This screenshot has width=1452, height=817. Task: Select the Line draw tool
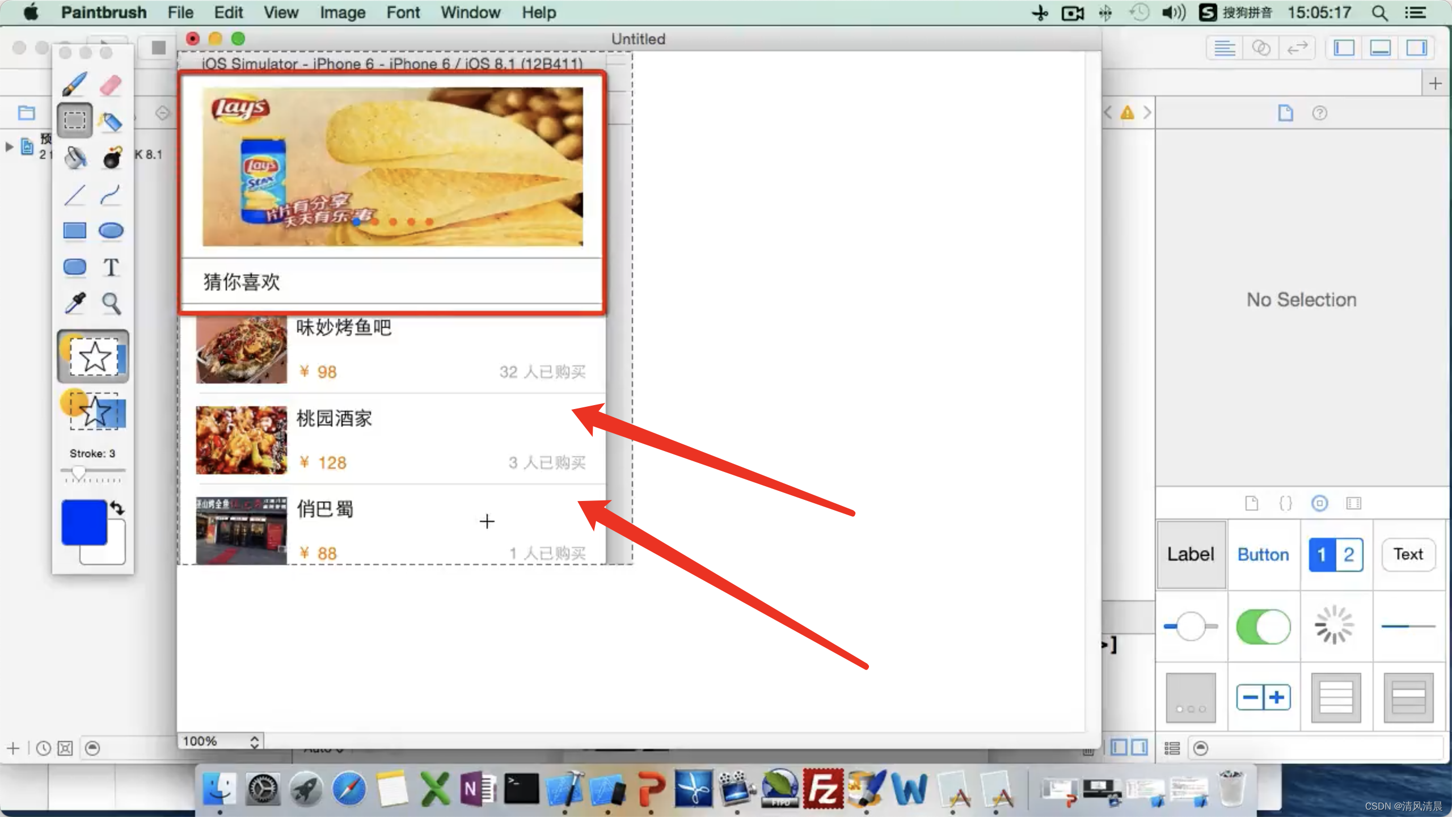pyautogui.click(x=75, y=195)
